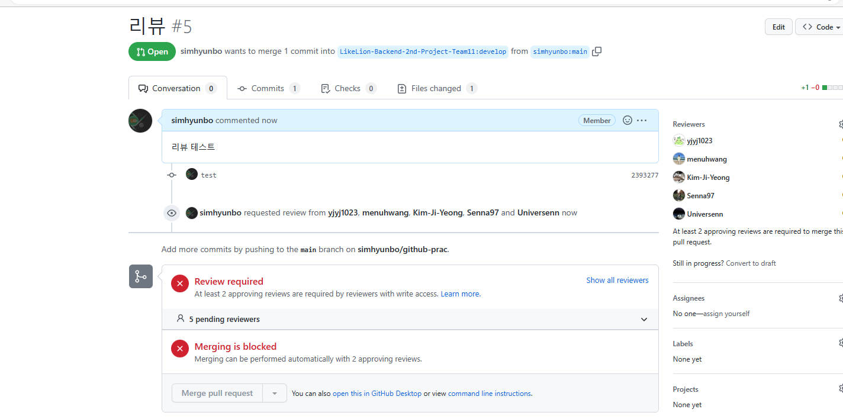
Task: Open the Labels gear settings
Action: click(841, 343)
